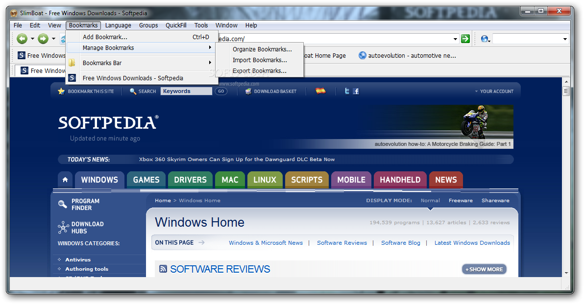Screen dimensions: 584x304
Task: Click the Softpedia S icon in Bookmarks menu
Action: (x=72, y=78)
